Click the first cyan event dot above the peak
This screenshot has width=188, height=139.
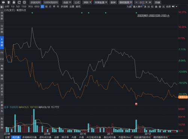tap(32, 13)
